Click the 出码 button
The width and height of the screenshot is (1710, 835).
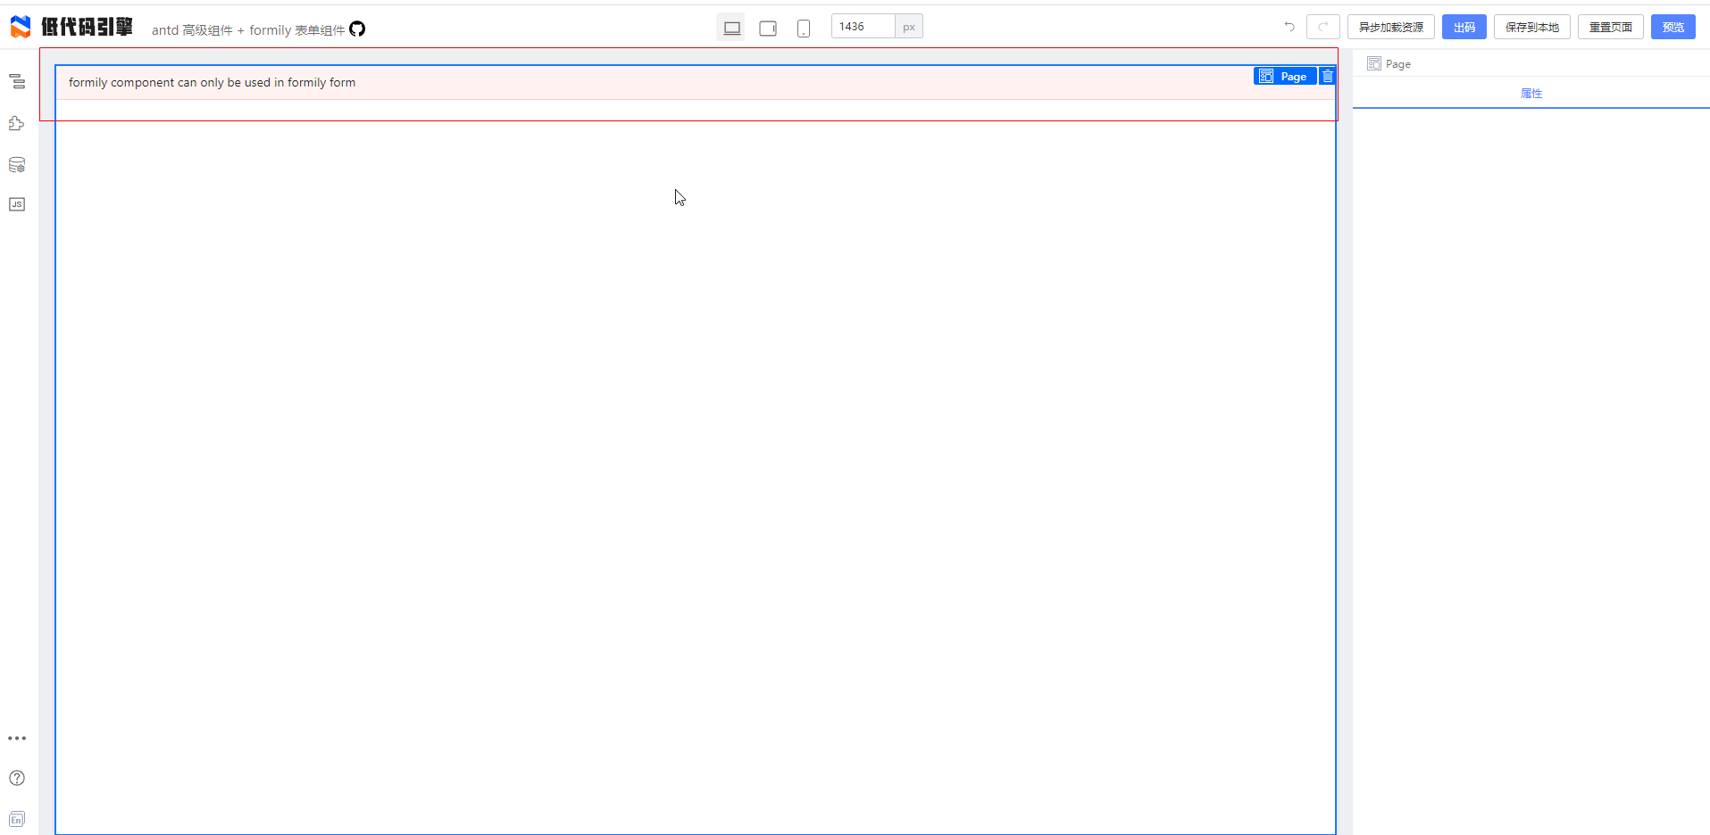coord(1464,26)
